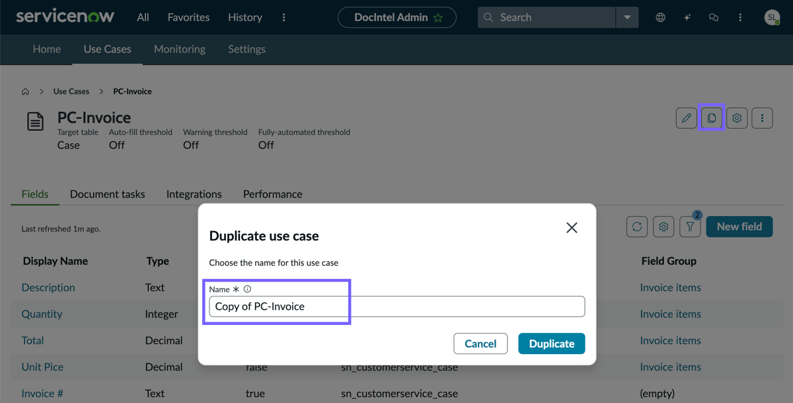The height and width of the screenshot is (403, 793).
Task: Open the Settings tab
Action: click(246, 49)
